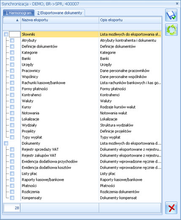Tick the Atrybuty checkbox

(x=12, y=41)
